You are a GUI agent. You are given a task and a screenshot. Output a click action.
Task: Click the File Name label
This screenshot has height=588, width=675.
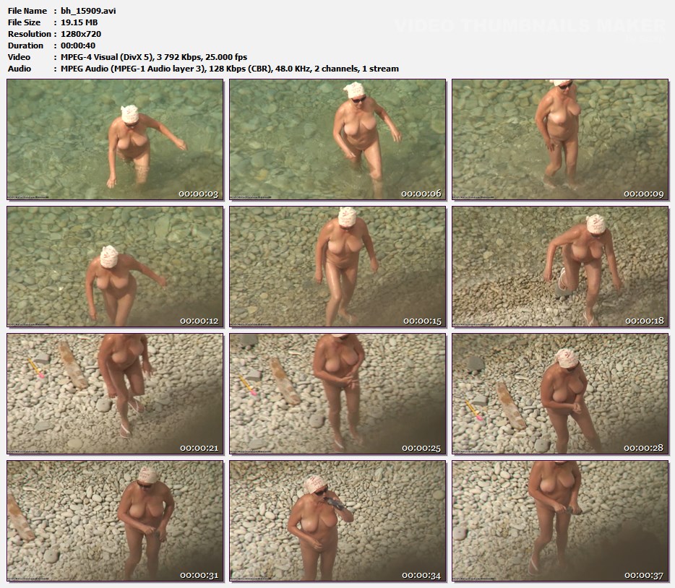(x=27, y=11)
